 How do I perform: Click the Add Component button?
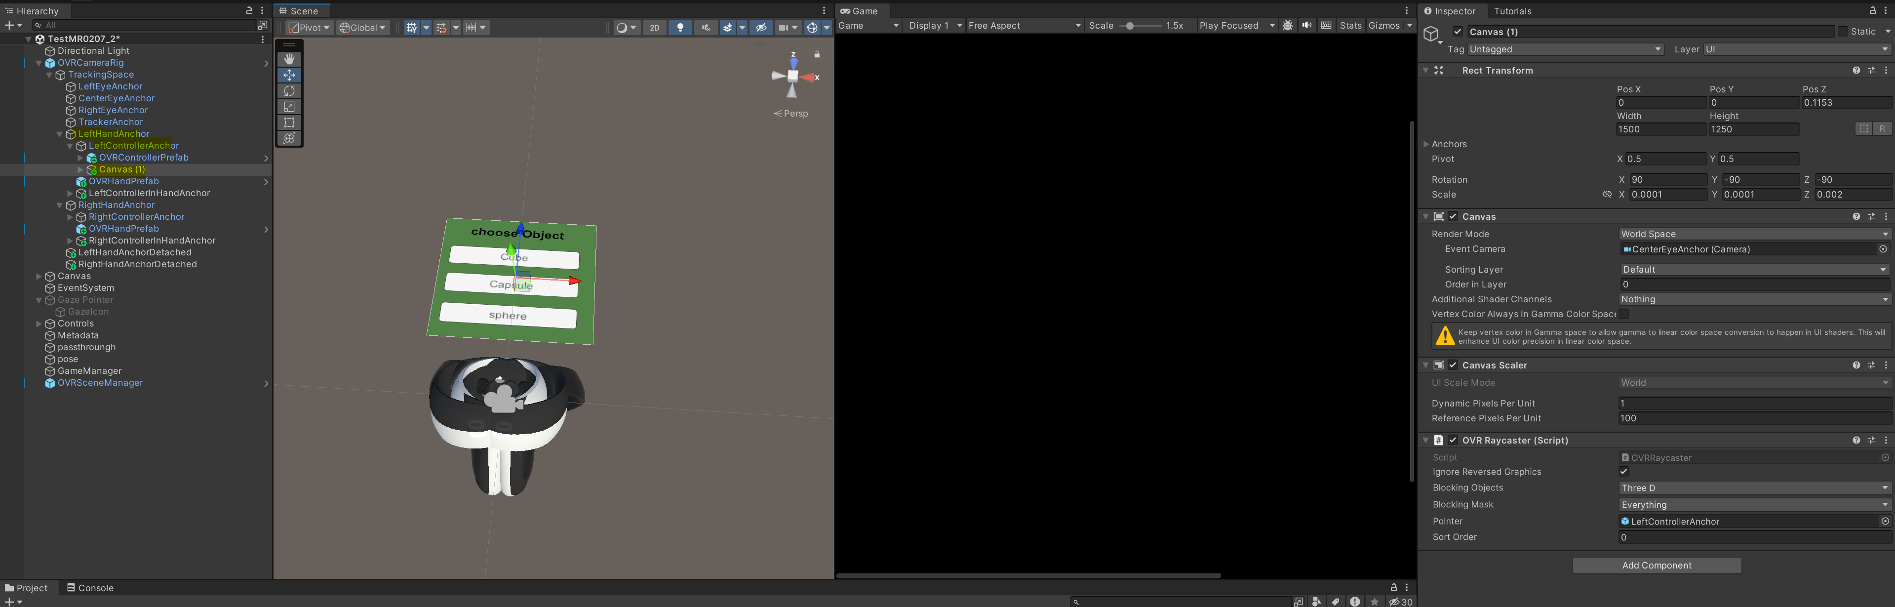(1656, 565)
